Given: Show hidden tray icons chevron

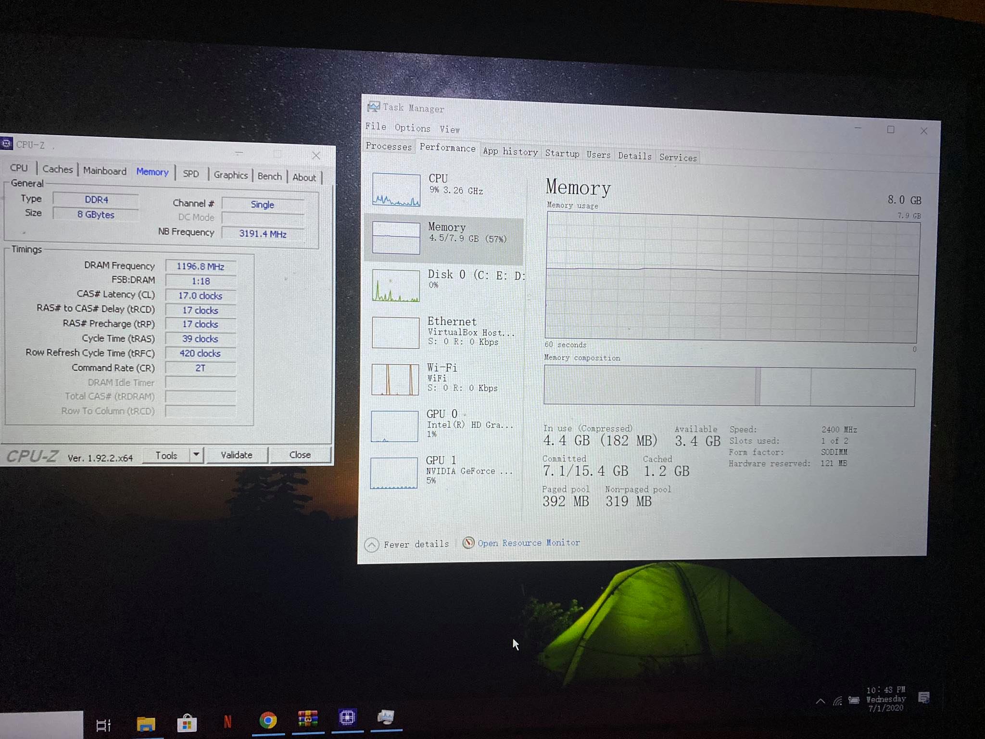Looking at the screenshot, I should click(821, 701).
